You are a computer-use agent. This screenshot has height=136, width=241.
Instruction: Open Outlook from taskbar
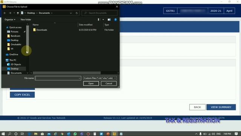click(x=69, y=134)
